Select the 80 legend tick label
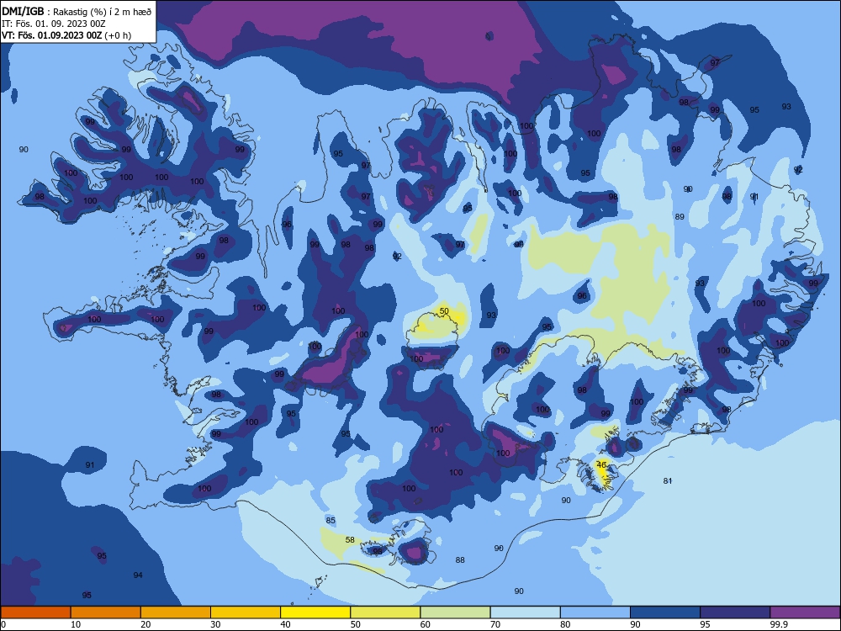 [565, 624]
